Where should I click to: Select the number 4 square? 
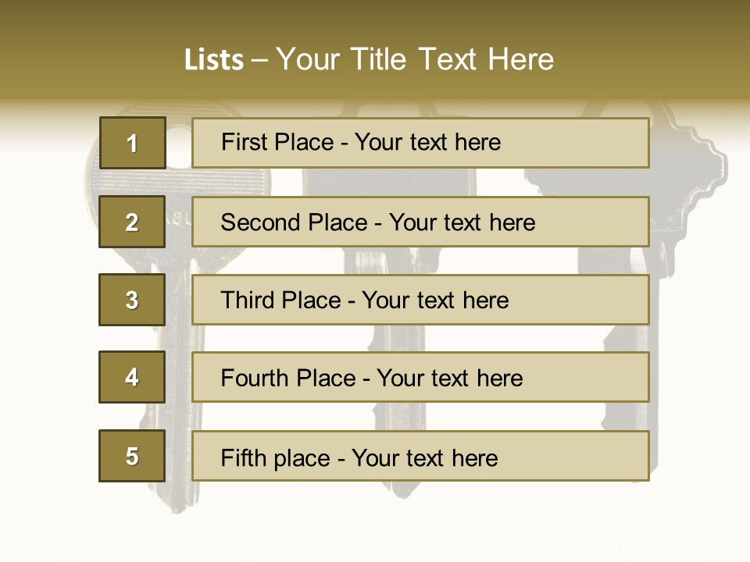click(x=132, y=377)
